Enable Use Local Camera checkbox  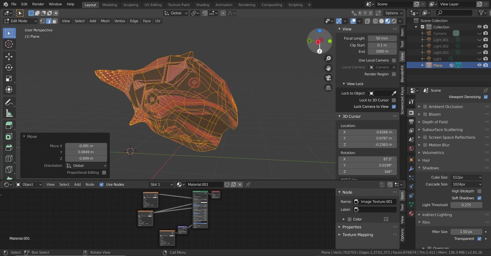[394, 60]
